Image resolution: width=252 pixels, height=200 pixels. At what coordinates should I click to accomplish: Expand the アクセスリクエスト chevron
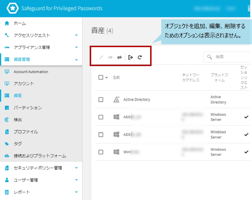coord(76,35)
